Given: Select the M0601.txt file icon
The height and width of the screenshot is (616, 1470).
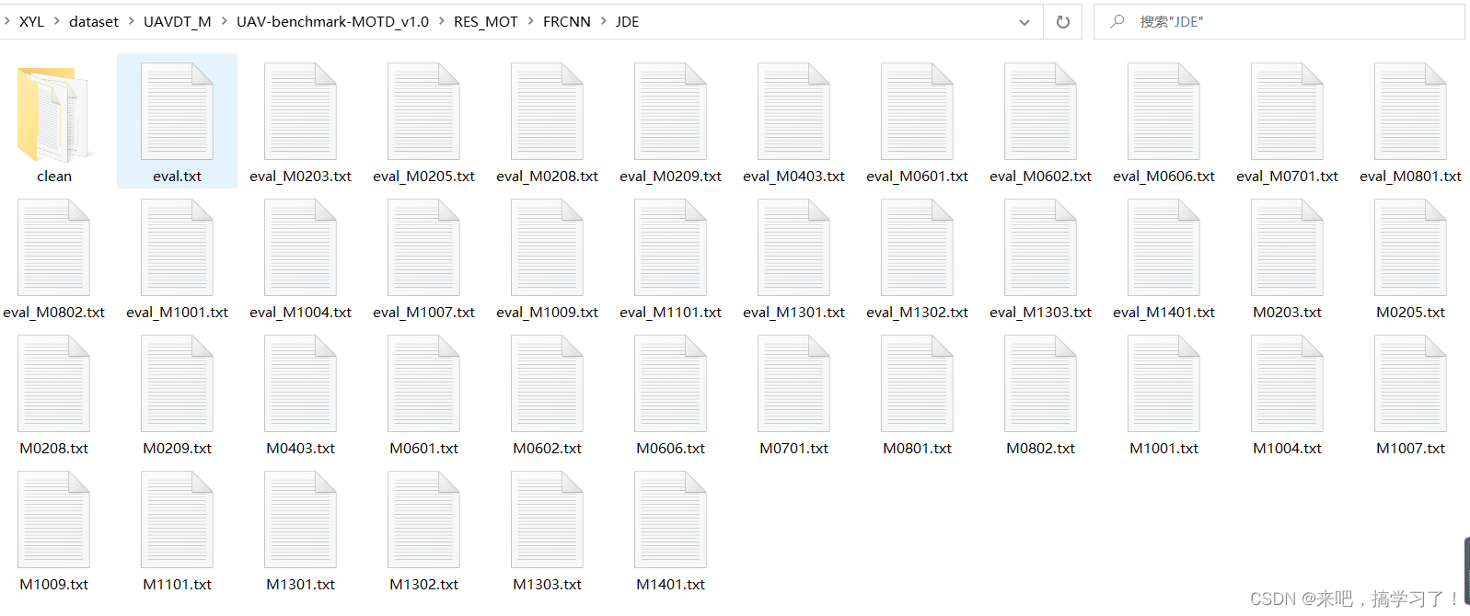Looking at the screenshot, I should pyautogui.click(x=423, y=383).
